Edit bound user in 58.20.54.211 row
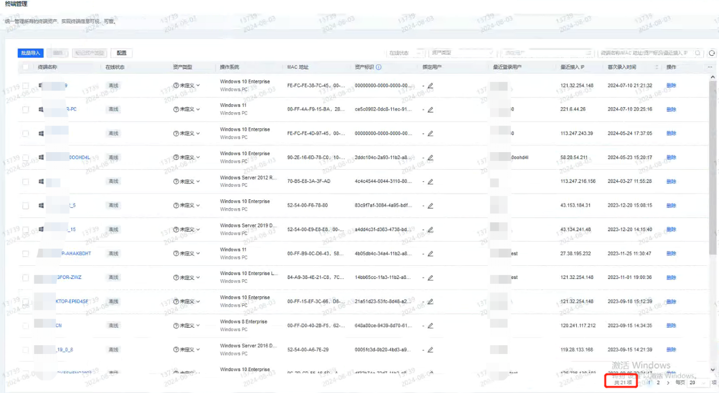 tap(430, 157)
